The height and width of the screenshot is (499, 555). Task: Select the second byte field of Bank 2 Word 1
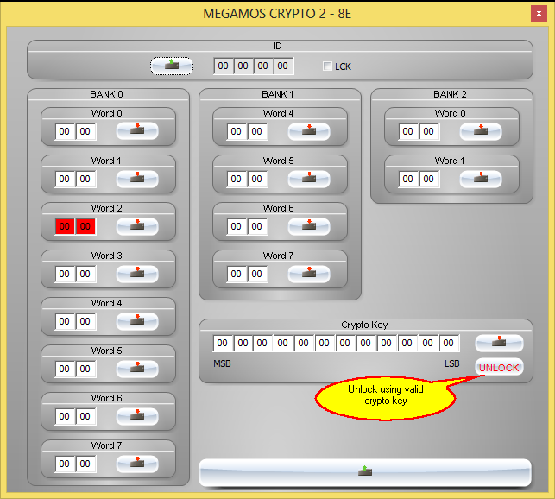(429, 179)
